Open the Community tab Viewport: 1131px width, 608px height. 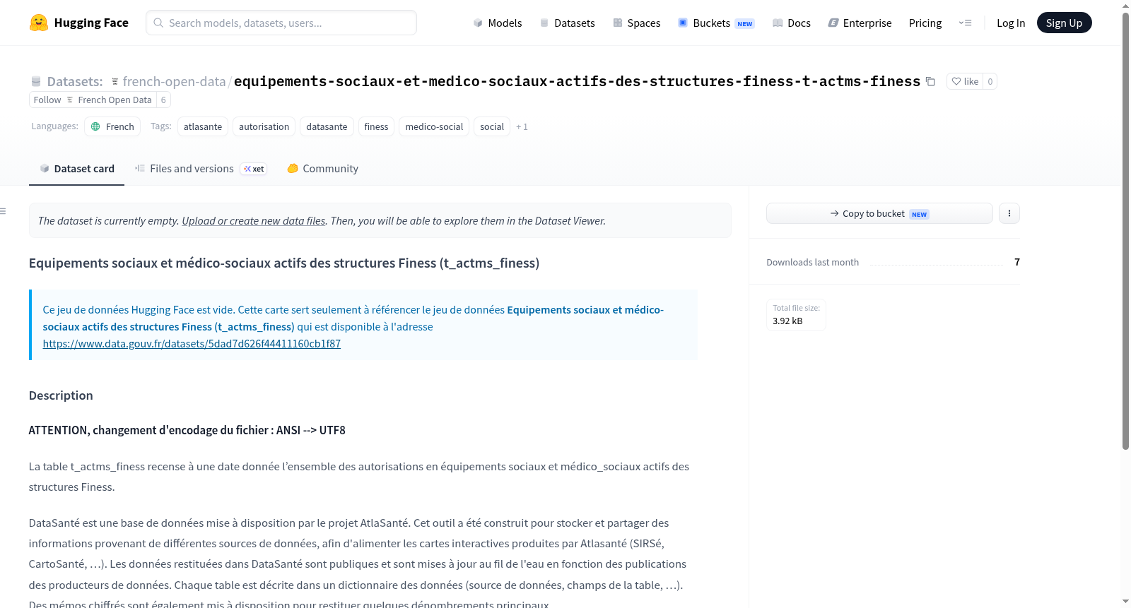tap(322, 169)
